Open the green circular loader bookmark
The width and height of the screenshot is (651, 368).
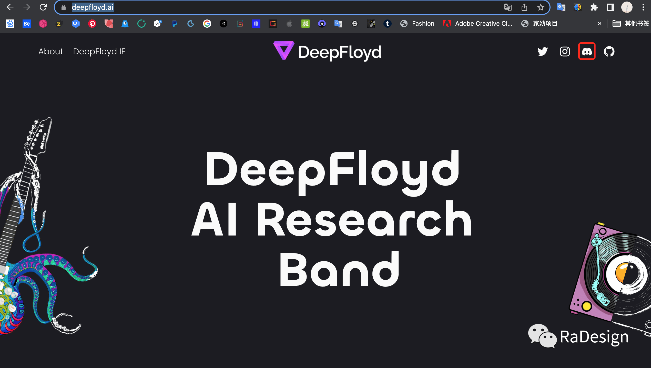(x=141, y=24)
